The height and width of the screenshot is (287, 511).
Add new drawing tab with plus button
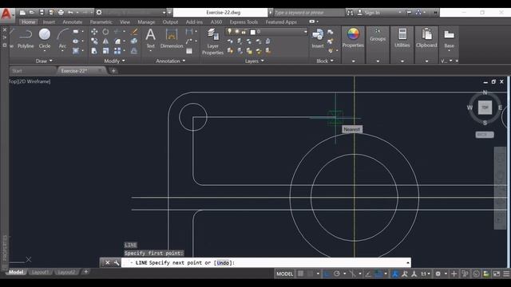click(x=113, y=71)
